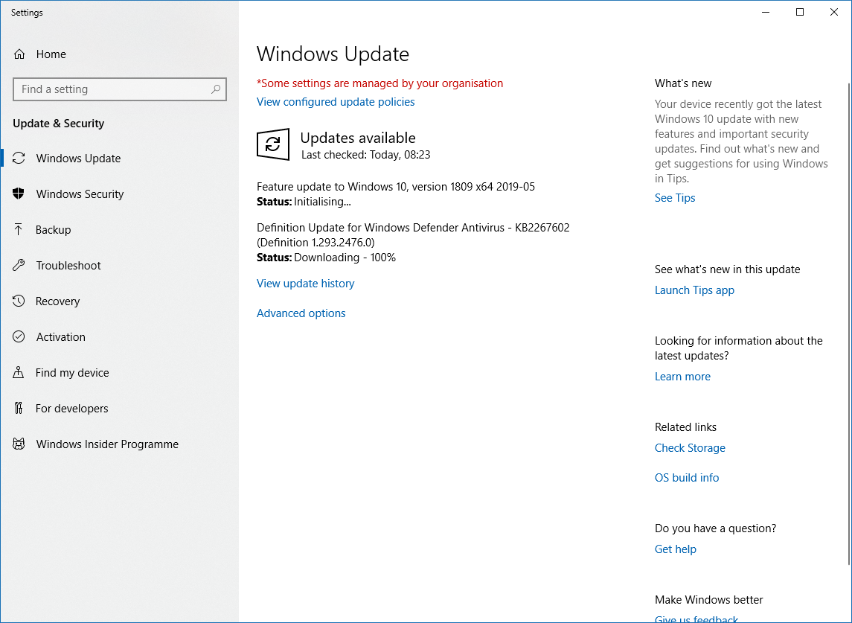Click the What's new heading
852x623 pixels.
(x=683, y=83)
